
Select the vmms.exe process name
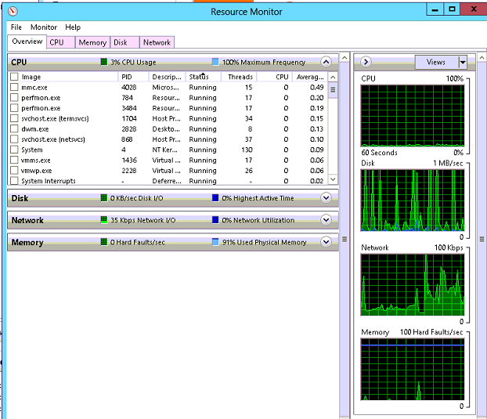pos(35,161)
